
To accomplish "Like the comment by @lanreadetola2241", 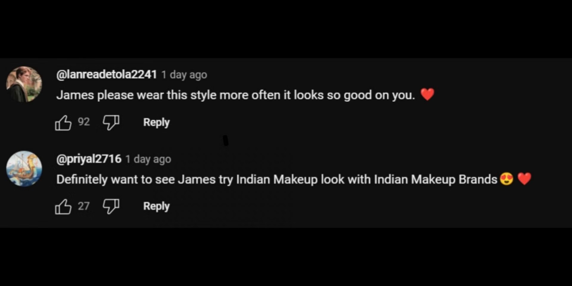I will 63,123.
